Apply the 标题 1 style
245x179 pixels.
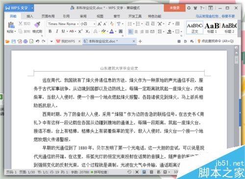point(212,28)
